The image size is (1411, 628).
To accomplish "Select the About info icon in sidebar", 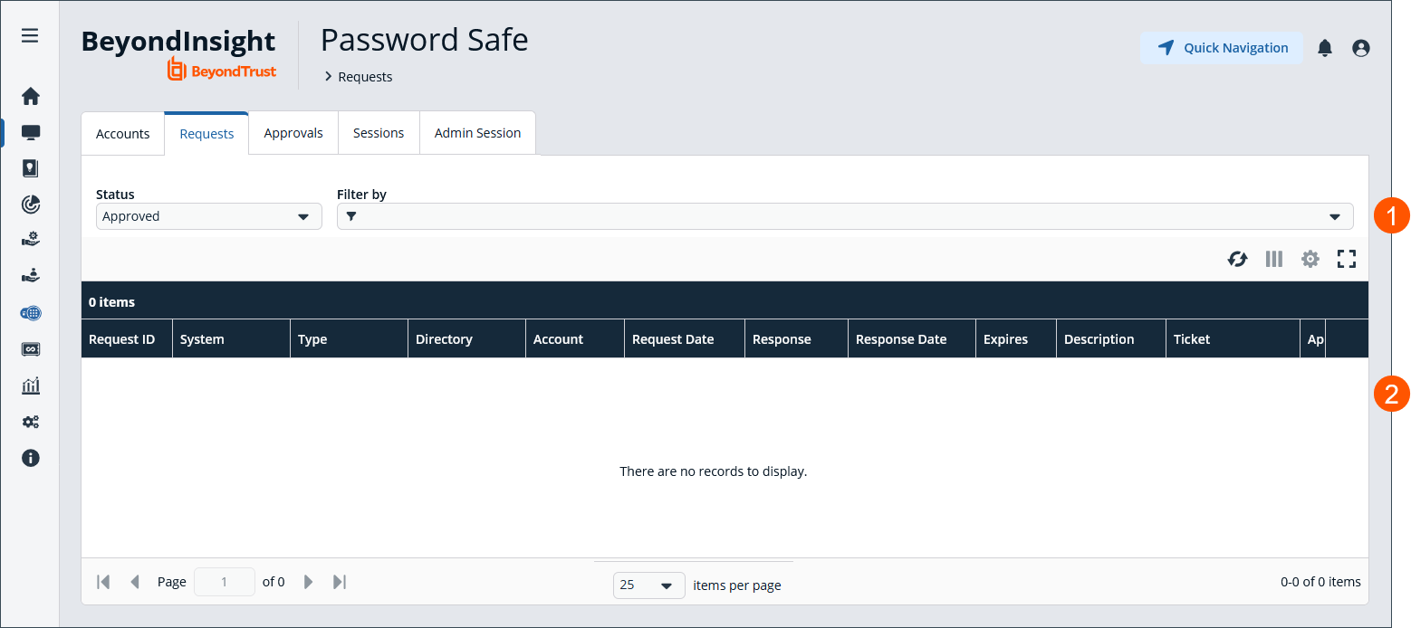I will 30,458.
